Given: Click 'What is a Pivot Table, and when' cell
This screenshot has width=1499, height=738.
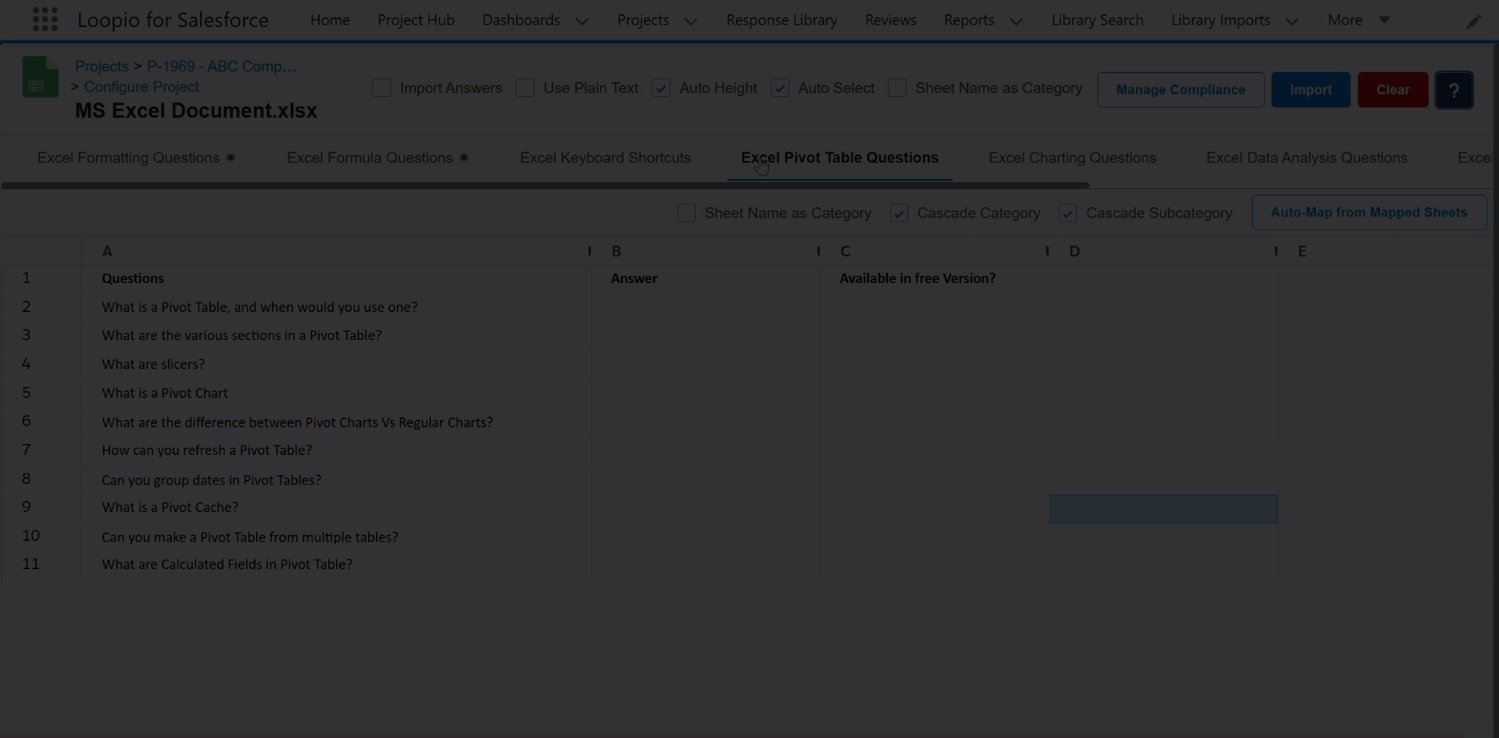Looking at the screenshot, I should point(336,307).
